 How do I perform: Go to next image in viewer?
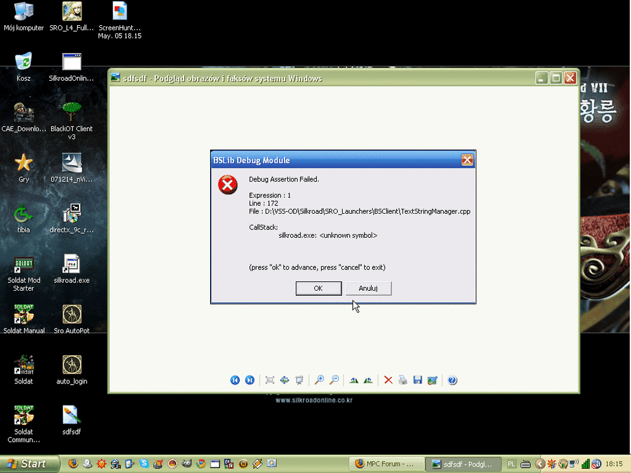click(x=250, y=380)
